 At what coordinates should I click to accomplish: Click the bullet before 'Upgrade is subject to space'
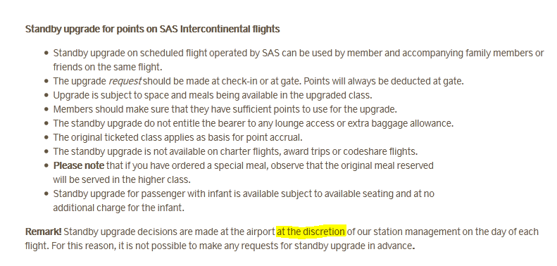(x=46, y=96)
